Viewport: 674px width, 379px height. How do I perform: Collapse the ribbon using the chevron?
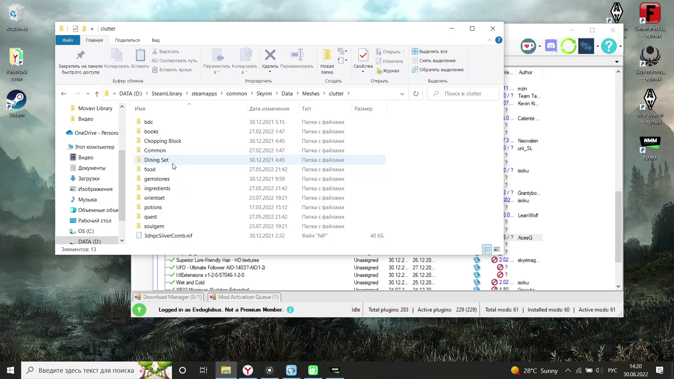click(489, 40)
